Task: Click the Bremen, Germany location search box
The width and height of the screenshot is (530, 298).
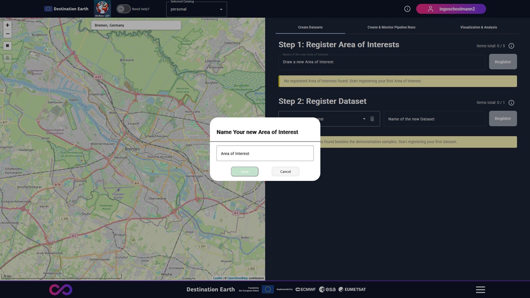Action: (x=136, y=25)
